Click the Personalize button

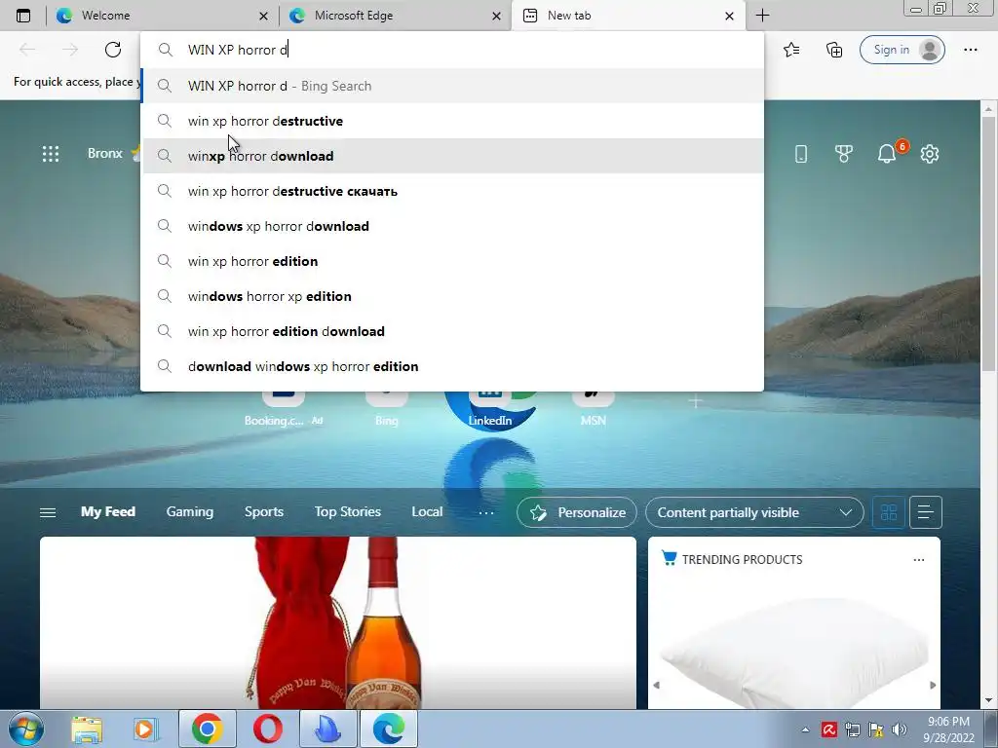[577, 512]
